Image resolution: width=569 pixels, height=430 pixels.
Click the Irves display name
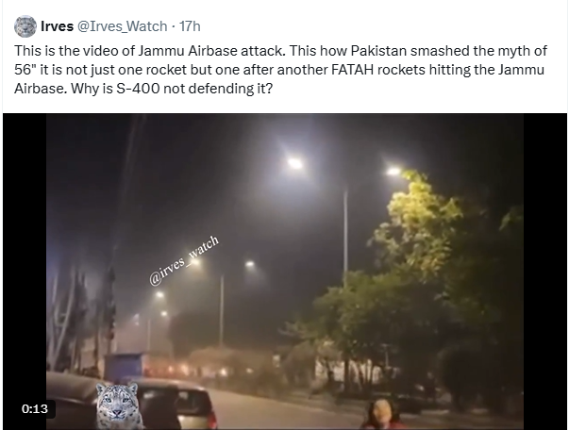pyautogui.click(x=57, y=26)
